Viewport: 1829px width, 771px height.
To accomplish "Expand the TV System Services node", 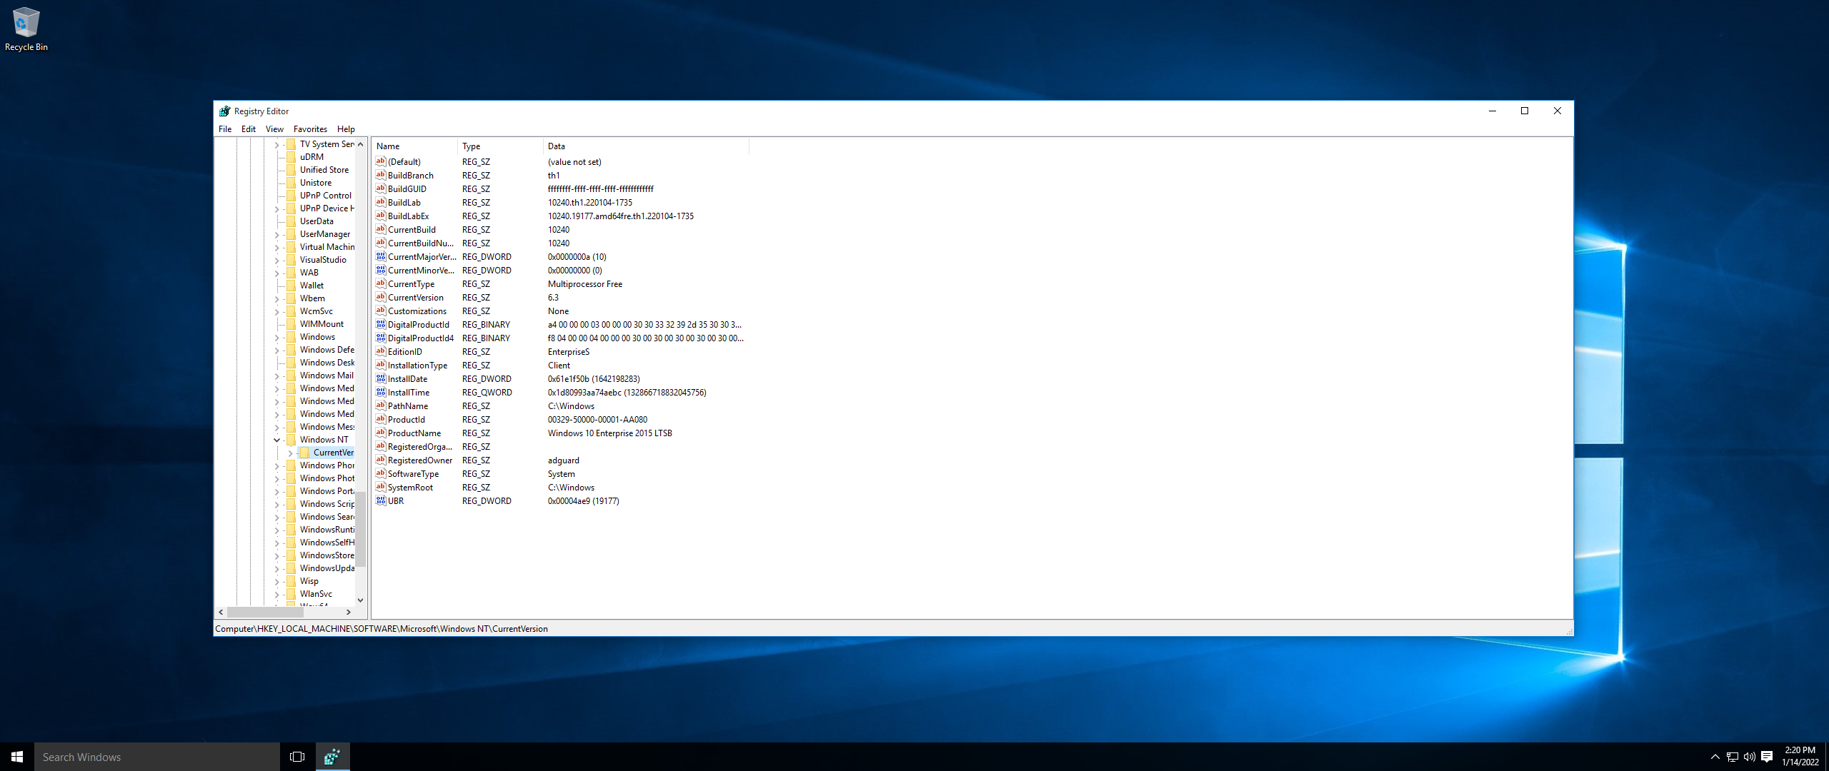I will tap(277, 144).
